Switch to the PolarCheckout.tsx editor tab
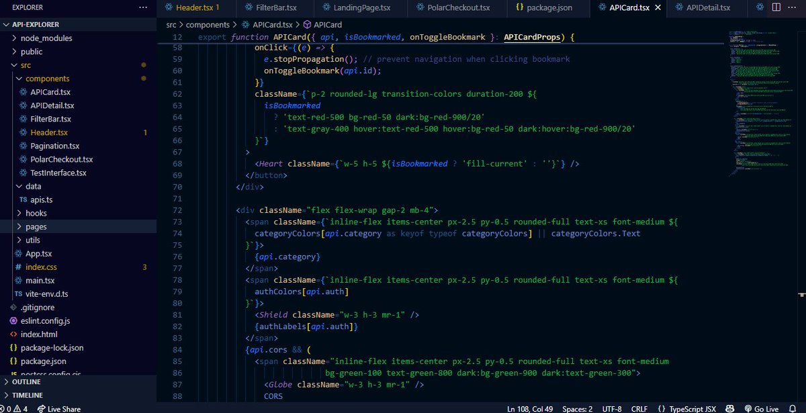Screen dimensions: 806x413 459,7
